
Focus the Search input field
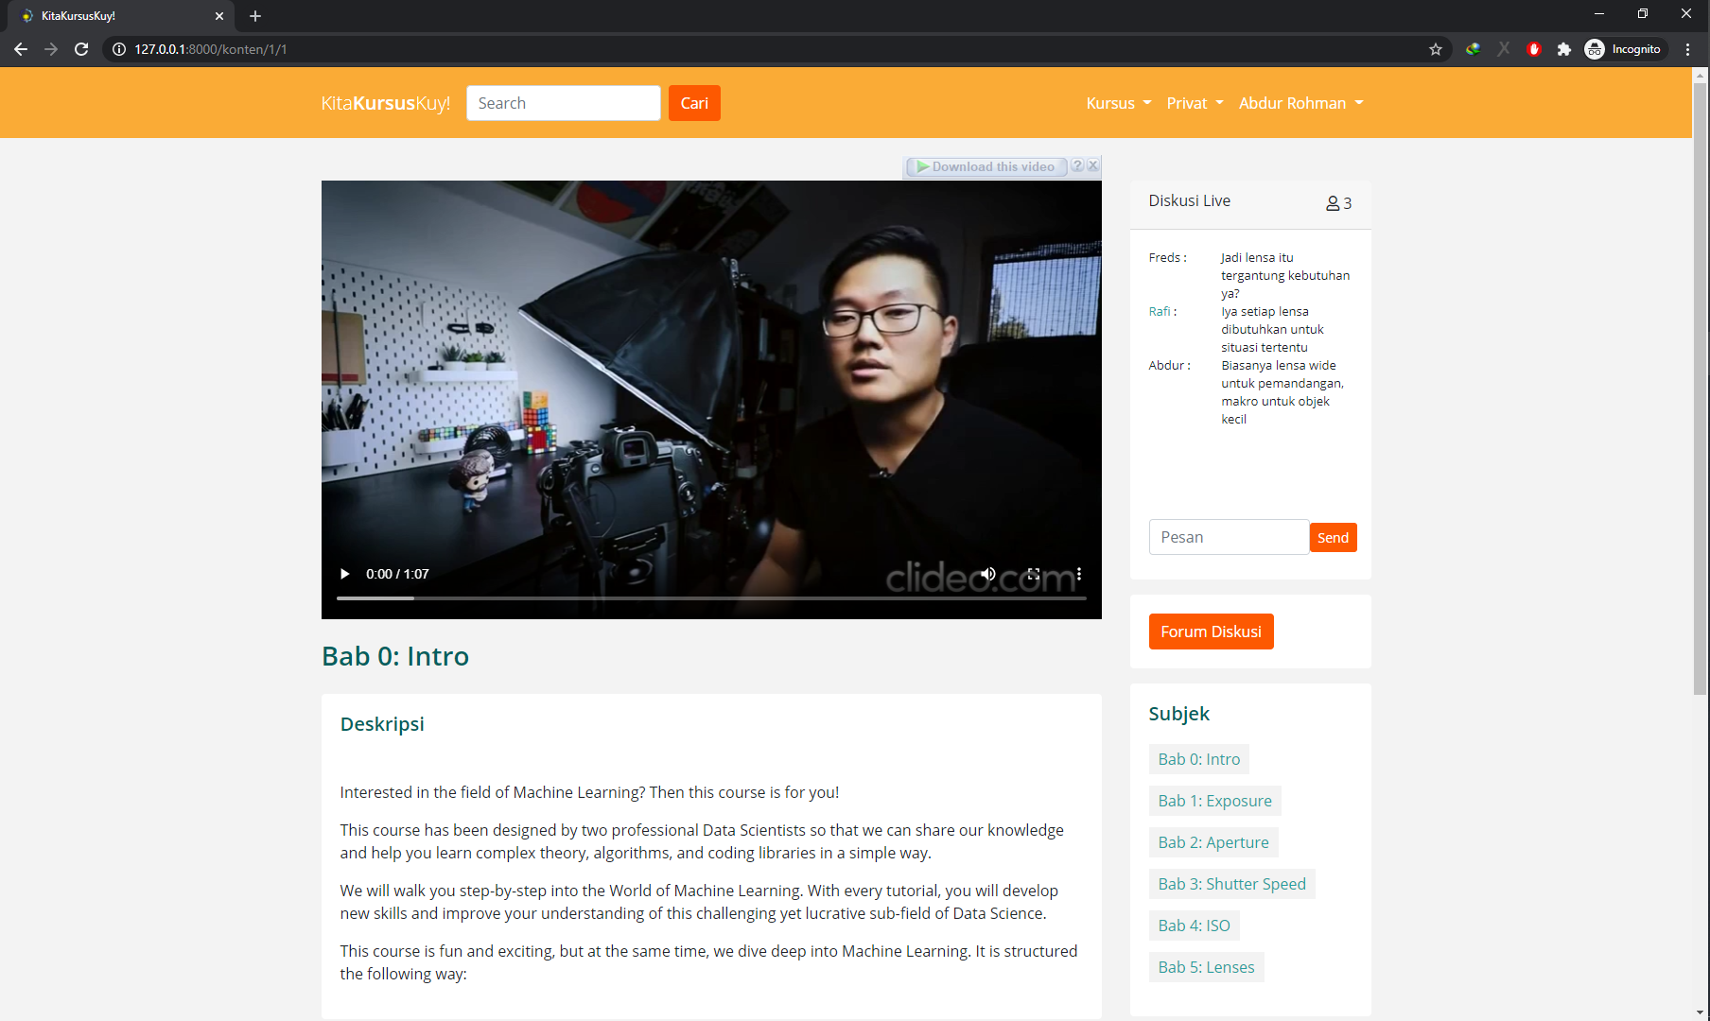(x=564, y=103)
